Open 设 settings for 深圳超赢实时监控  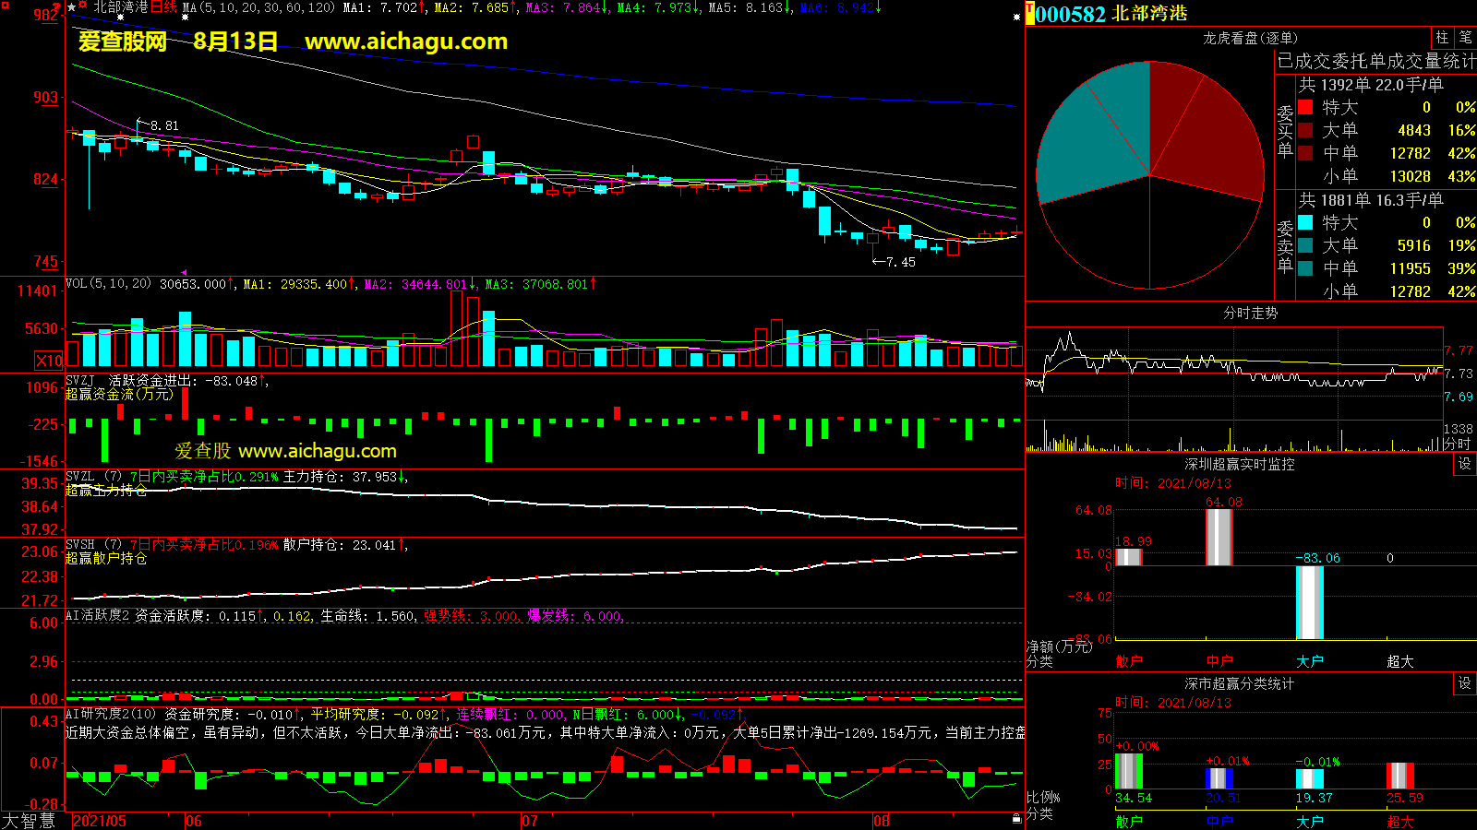click(x=1465, y=464)
